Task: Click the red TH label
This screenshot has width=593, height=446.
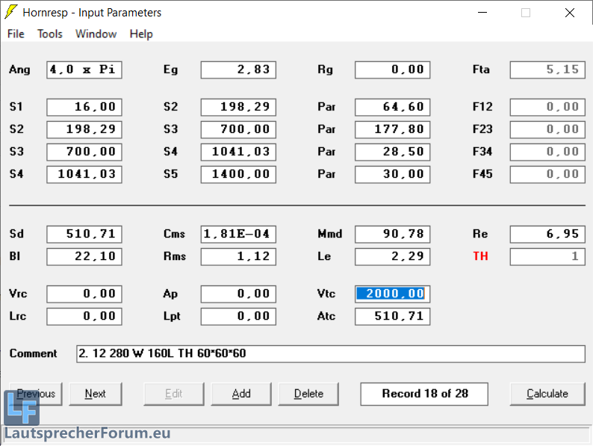Action: [480, 256]
